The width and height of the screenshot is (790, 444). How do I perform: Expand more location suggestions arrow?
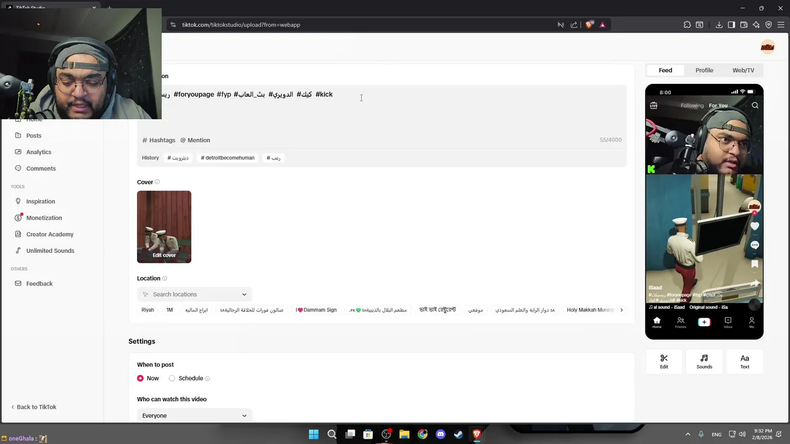coord(622,310)
